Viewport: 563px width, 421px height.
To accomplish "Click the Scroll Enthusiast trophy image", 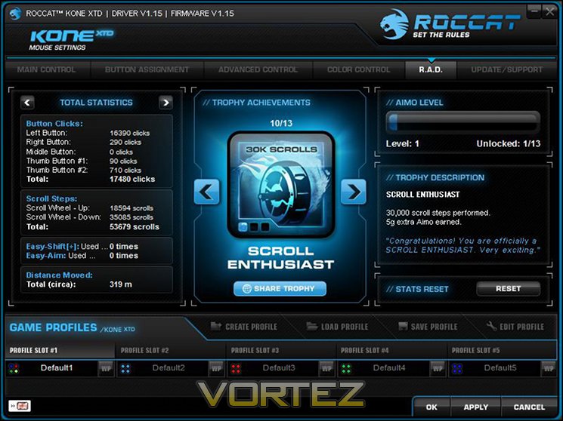I will pyautogui.click(x=281, y=185).
